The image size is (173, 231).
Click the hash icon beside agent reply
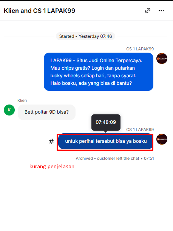(x=51, y=141)
